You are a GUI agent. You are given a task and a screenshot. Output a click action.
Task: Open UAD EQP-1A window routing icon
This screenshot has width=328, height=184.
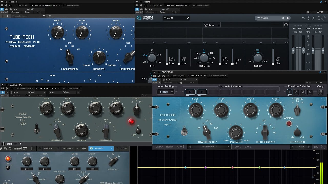coord(11,88)
